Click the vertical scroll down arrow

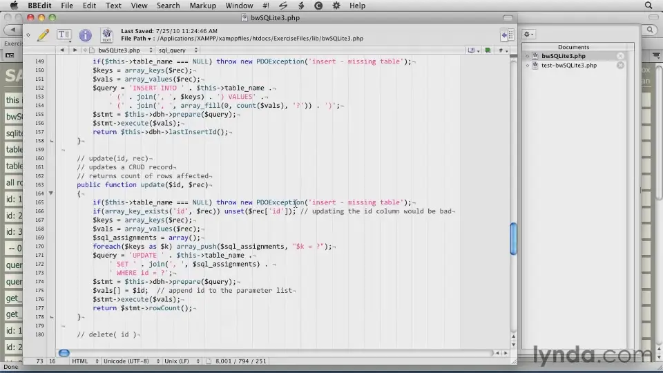513,344
